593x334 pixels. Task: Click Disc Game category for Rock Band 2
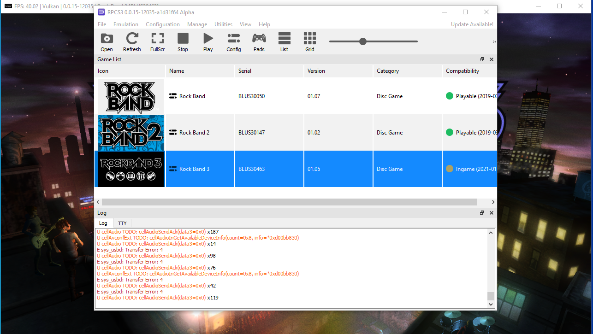coord(390,133)
